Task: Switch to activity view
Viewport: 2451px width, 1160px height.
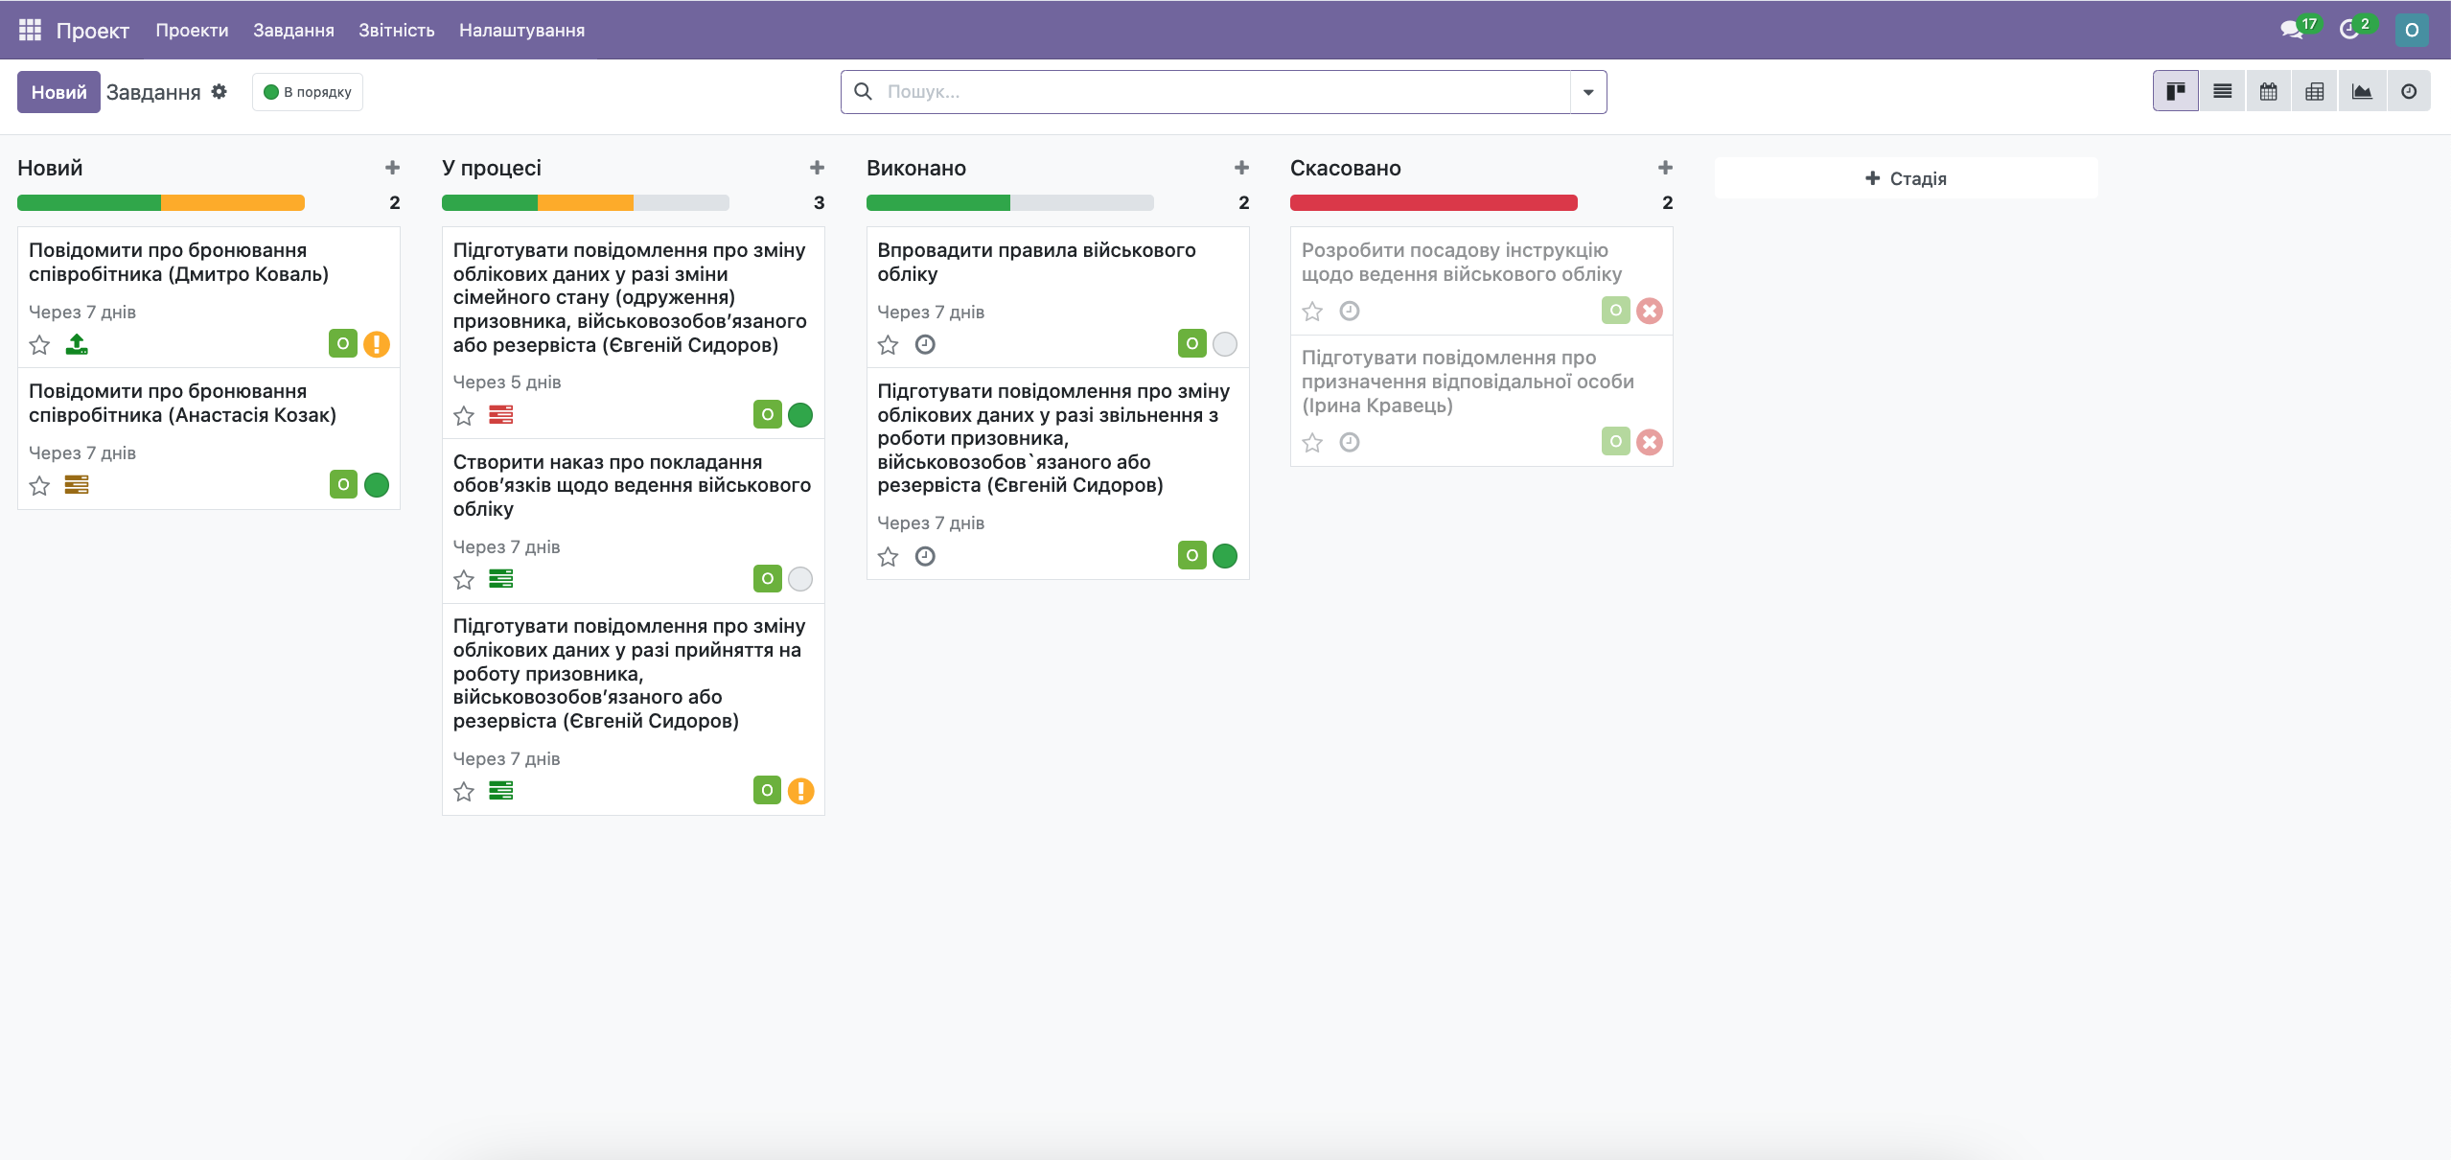Action: (x=2408, y=91)
